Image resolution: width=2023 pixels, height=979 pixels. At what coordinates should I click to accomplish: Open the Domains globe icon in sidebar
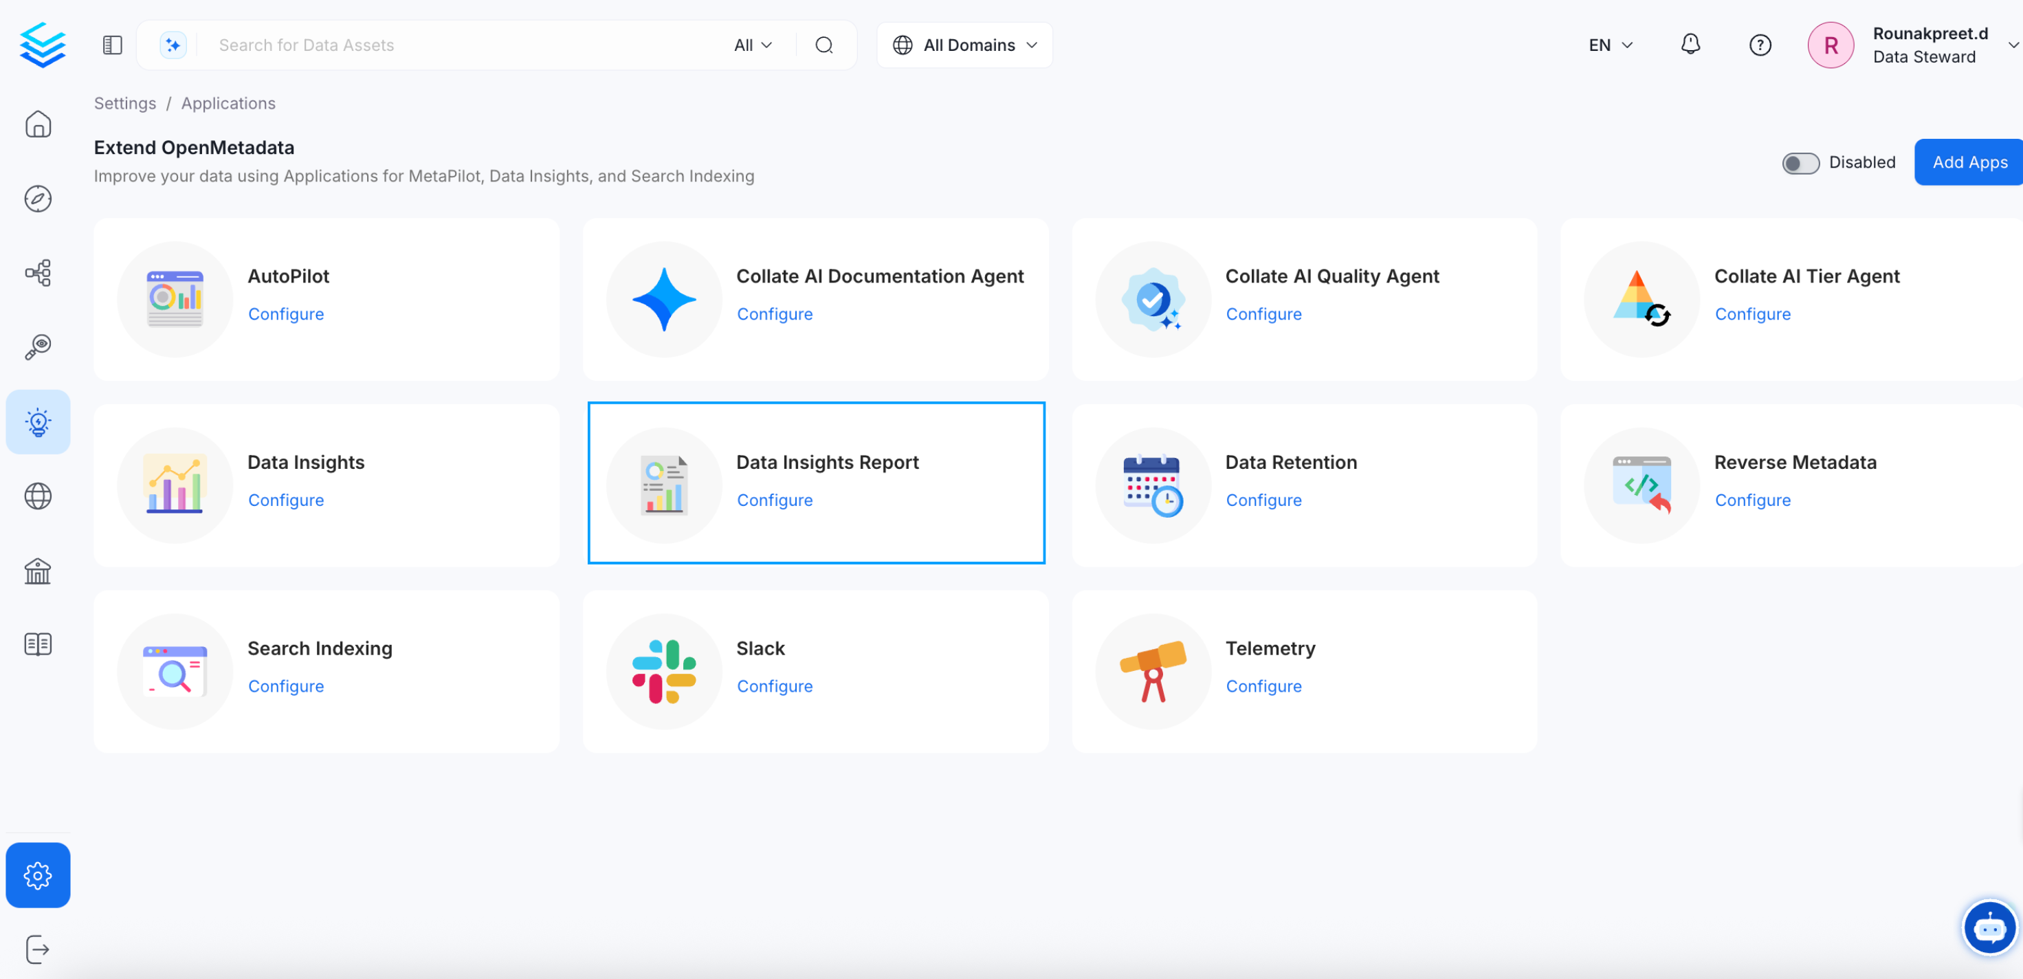(x=38, y=496)
